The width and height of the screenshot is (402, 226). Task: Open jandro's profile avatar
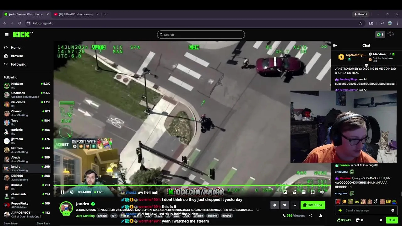66,208
